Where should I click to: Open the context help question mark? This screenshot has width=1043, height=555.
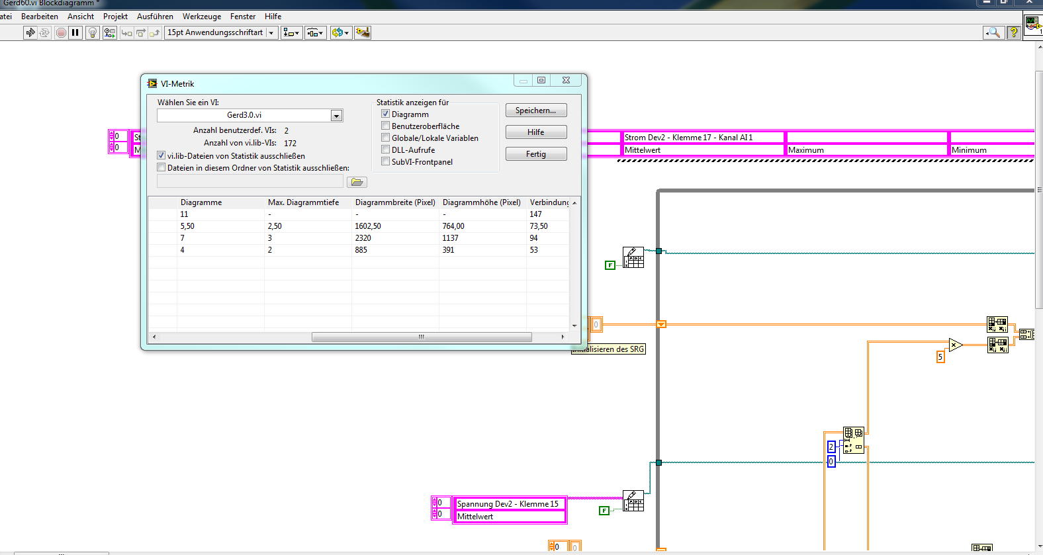[1013, 32]
